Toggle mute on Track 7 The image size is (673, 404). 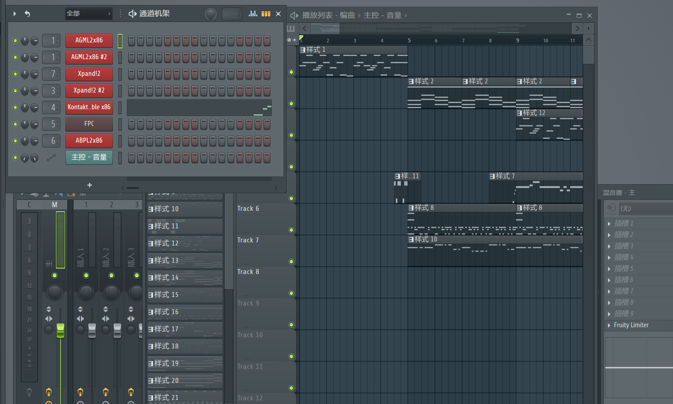291,262
